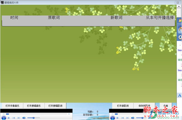Rewind using right player's small backward arrows

click(x=113, y=114)
